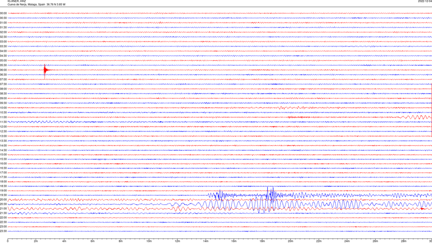Viewport: 432px width, 243px height.
Task: Click the 09:00 row label
Action: coord(3,98)
